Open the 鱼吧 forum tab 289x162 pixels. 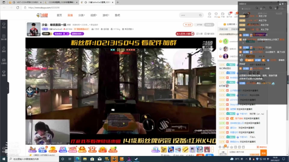coord(117,15)
